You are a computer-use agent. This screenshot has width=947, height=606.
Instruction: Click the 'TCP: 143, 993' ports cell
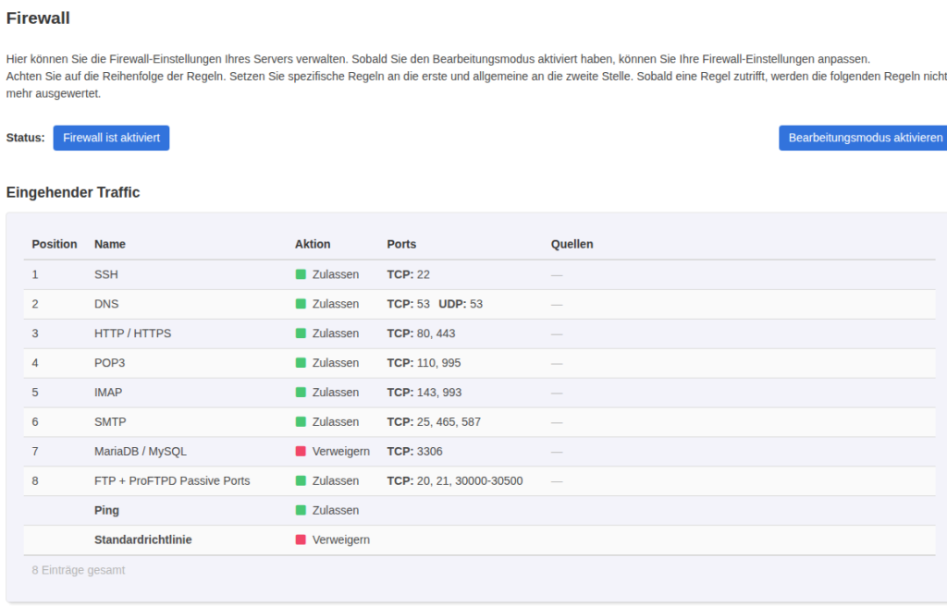pyautogui.click(x=424, y=393)
